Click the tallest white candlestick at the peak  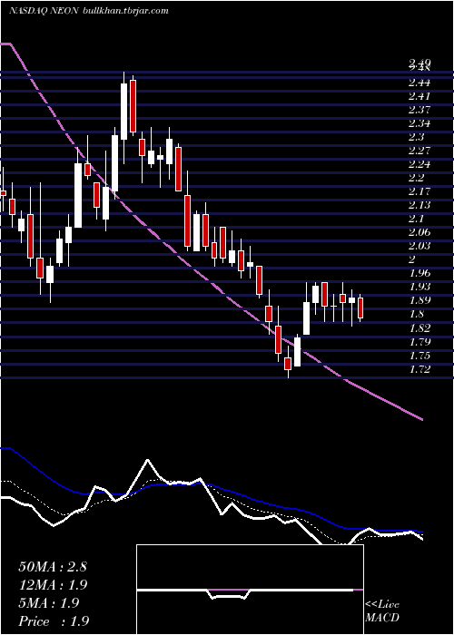pyautogui.click(x=124, y=112)
